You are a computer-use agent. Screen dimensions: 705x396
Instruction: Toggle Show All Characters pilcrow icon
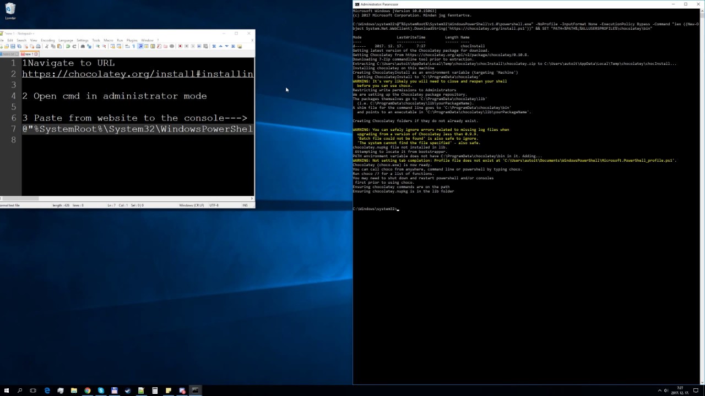click(x=134, y=46)
